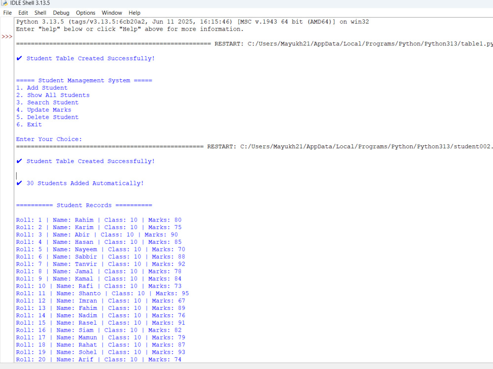
Task: Open the Shell menu
Action: [40, 13]
